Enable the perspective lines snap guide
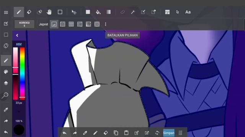Screen dimensions: 245x137 80,24
